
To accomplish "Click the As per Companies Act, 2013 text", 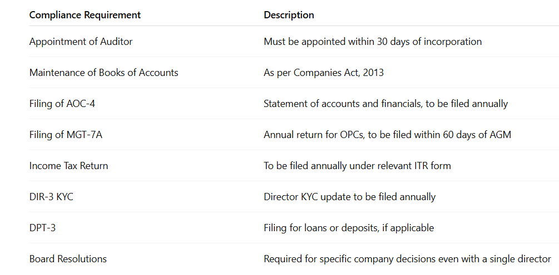I will (x=324, y=73).
